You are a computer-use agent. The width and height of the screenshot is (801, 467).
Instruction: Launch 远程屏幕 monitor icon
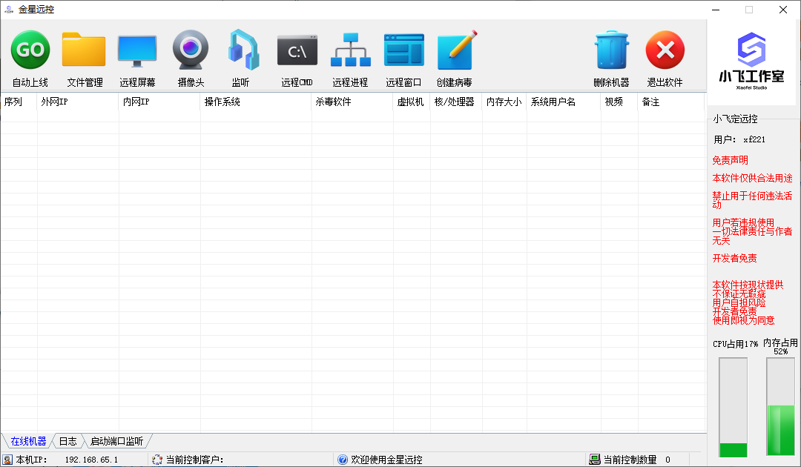coord(137,50)
